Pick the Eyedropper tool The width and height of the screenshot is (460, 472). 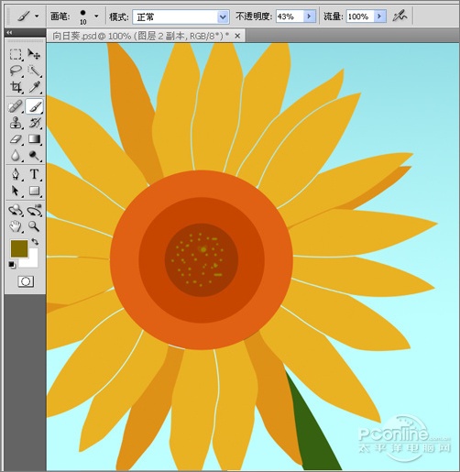pyautogui.click(x=34, y=87)
